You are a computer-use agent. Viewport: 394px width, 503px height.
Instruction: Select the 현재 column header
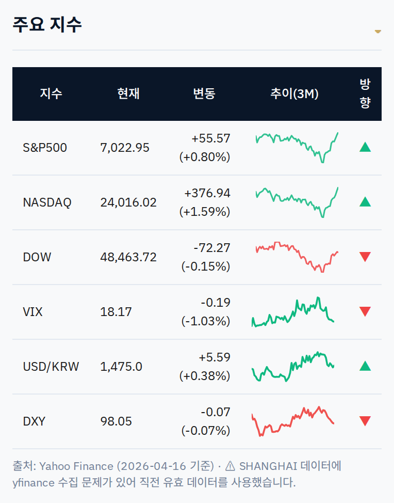tap(128, 93)
